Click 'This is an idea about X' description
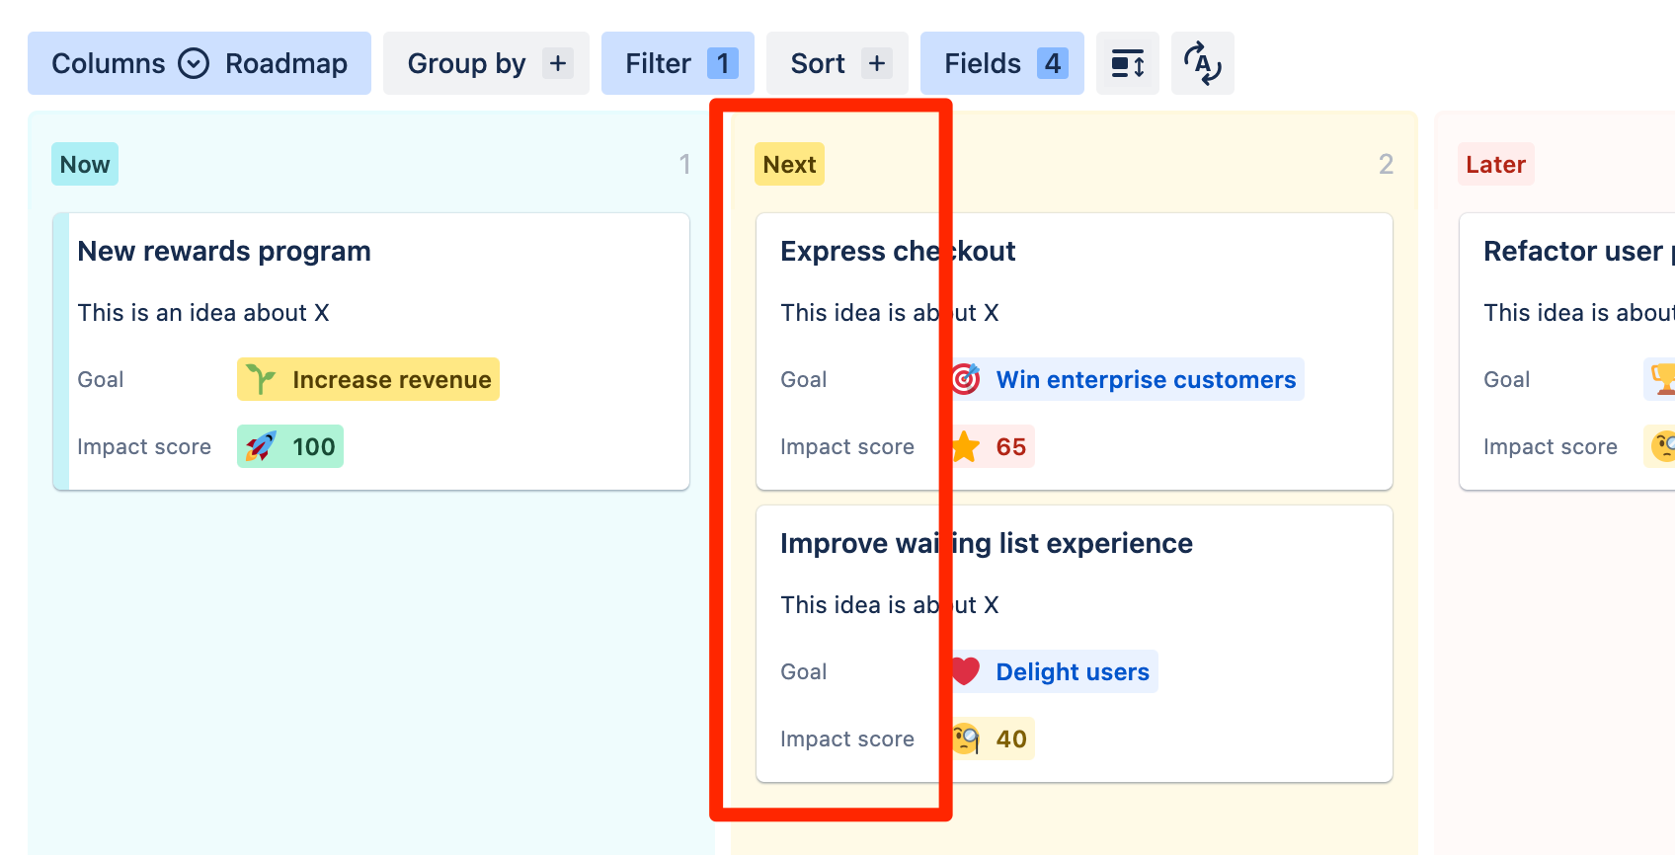This screenshot has height=855, width=1675. point(203,313)
